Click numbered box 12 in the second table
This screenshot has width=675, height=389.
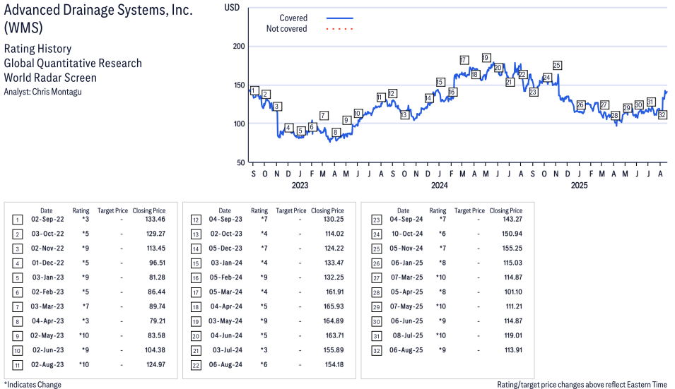coord(196,220)
